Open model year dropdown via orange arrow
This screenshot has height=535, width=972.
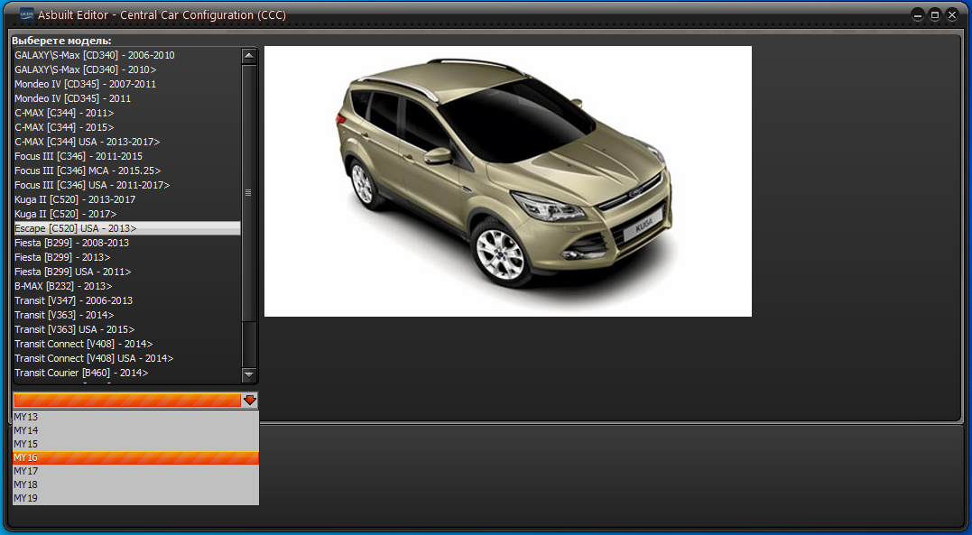[x=250, y=401]
